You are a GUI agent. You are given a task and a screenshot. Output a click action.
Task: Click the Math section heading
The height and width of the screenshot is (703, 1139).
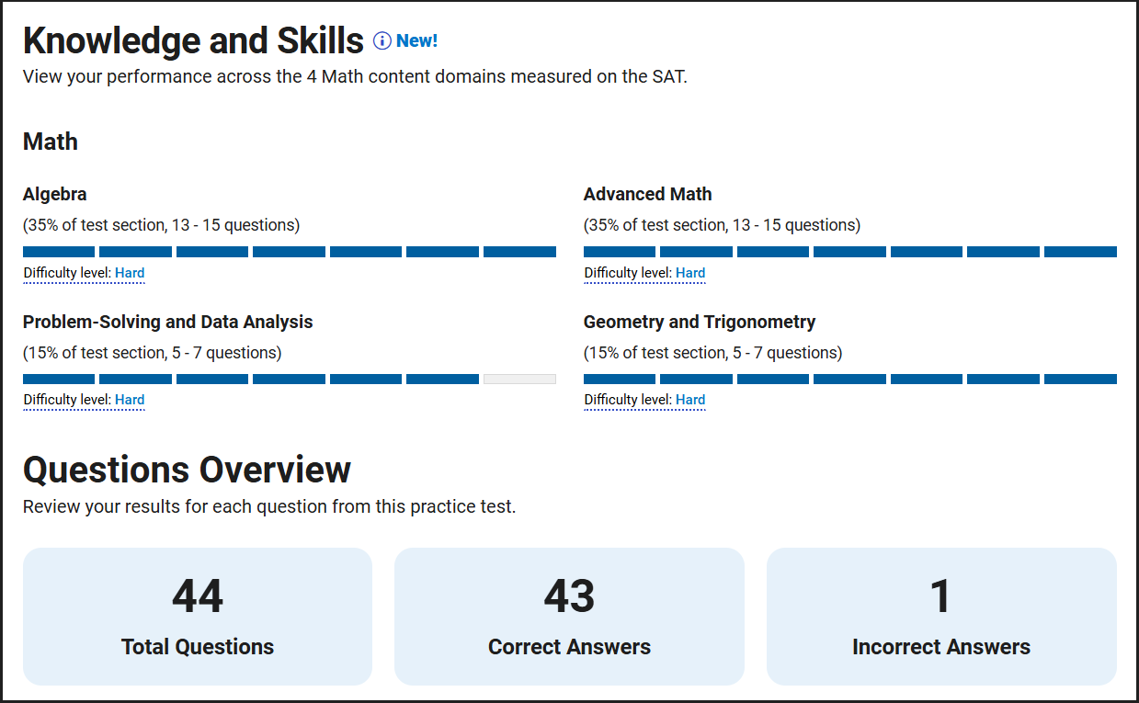pyautogui.click(x=51, y=142)
